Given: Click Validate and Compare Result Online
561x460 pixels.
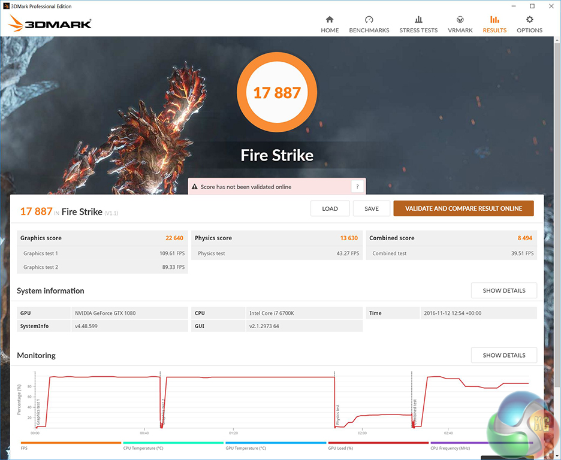Looking at the screenshot, I should [x=463, y=208].
